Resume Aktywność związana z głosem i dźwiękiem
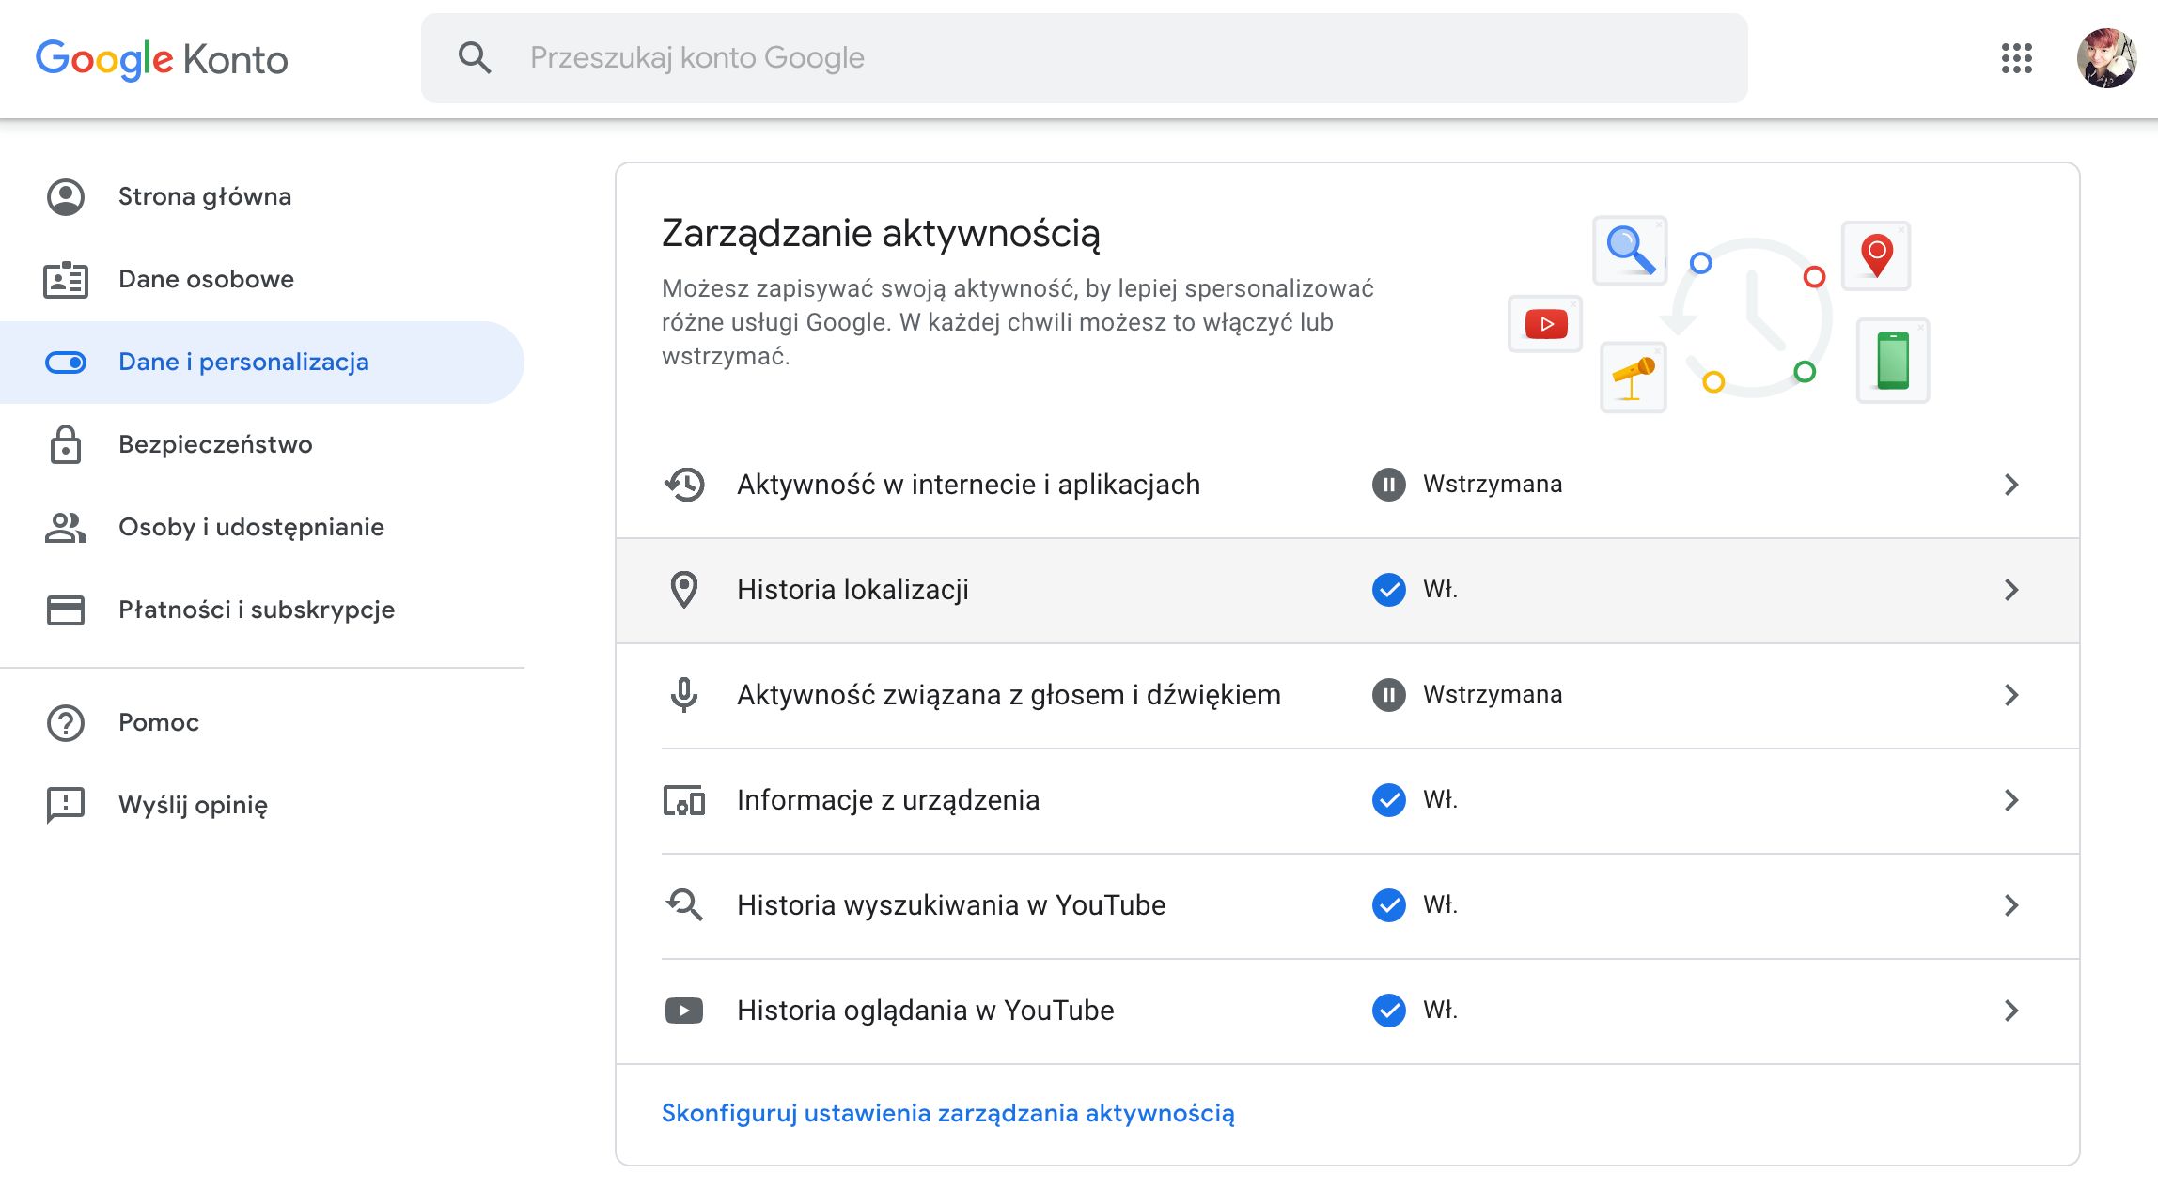This screenshot has width=2158, height=1189. click(x=1389, y=695)
